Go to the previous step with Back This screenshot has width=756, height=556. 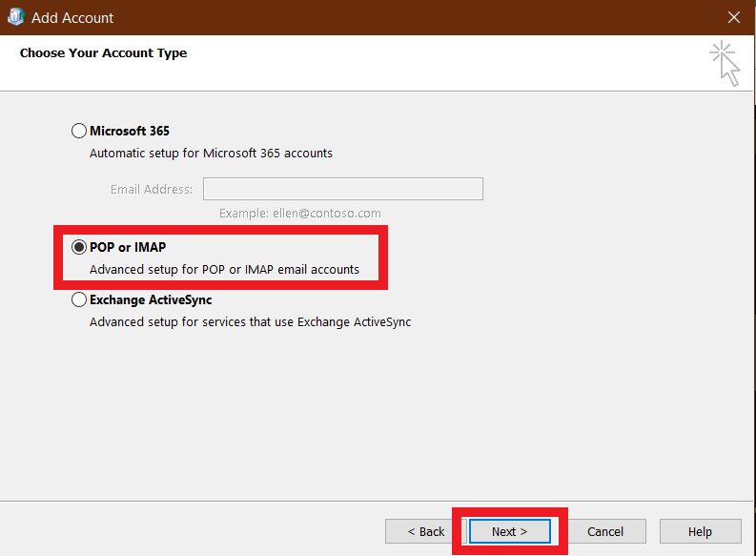point(425,531)
